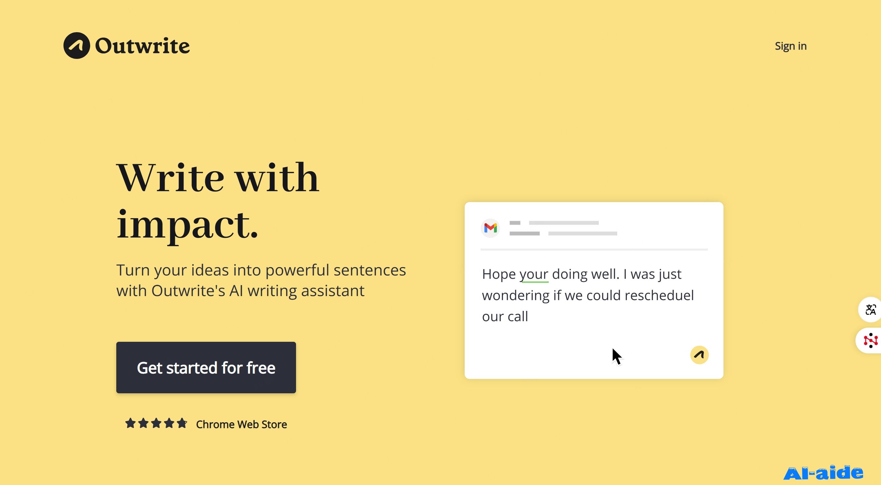The width and height of the screenshot is (881, 485).
Task: Click the first star in rating
Action: coord(130,423)
